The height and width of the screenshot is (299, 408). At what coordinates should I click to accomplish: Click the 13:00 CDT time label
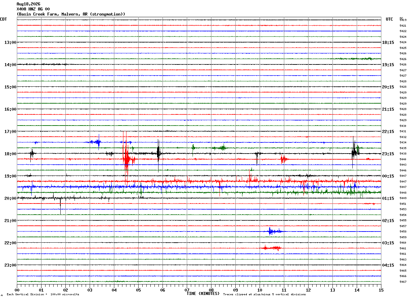(x=10, y=43)
